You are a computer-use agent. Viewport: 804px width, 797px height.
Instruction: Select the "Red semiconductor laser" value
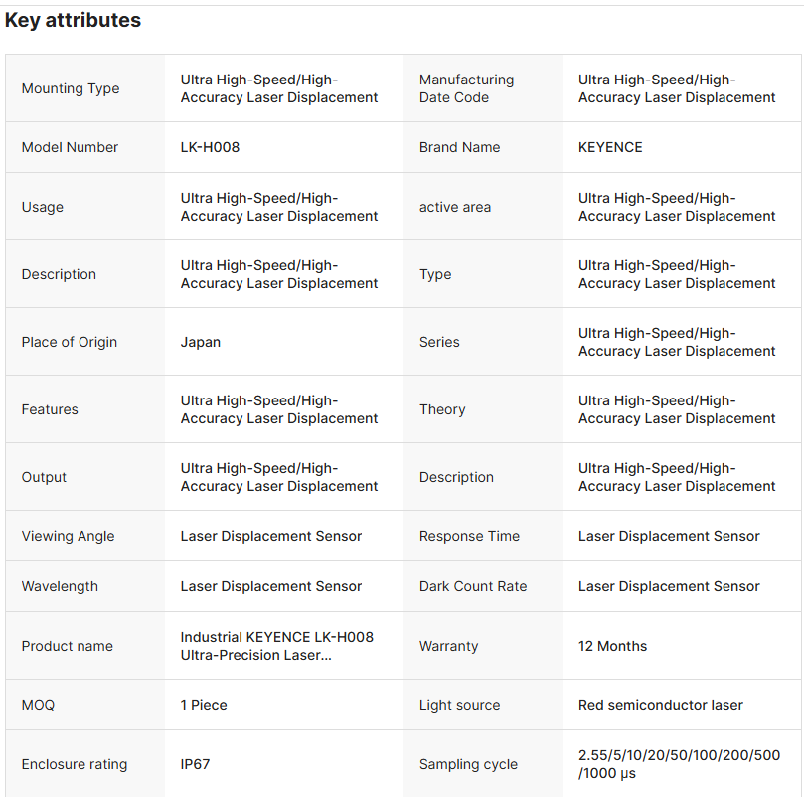(x=661, y=705)
